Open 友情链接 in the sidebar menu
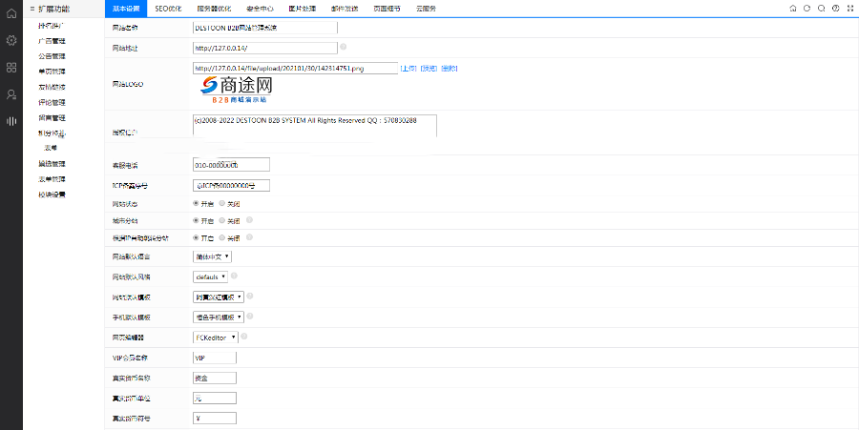 52,87
